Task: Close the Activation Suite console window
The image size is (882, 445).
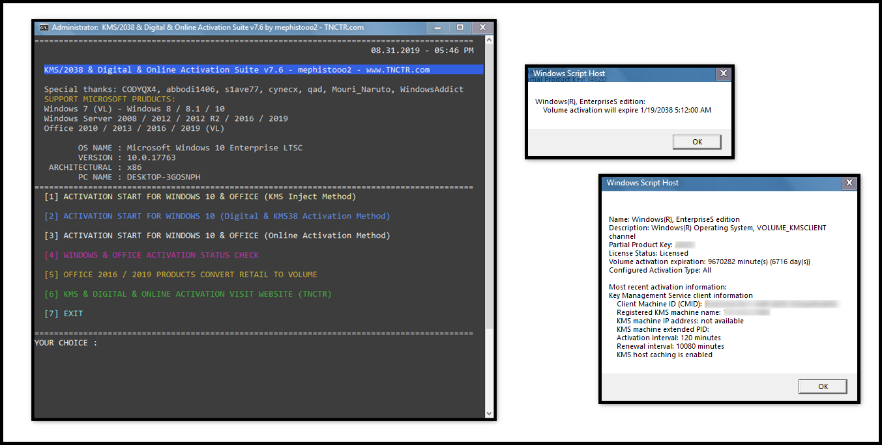Action: pos(482,27)
